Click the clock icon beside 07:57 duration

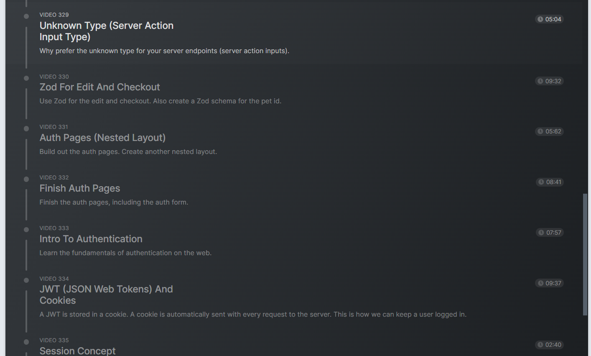pyautogui.click(x=541, y=233)
